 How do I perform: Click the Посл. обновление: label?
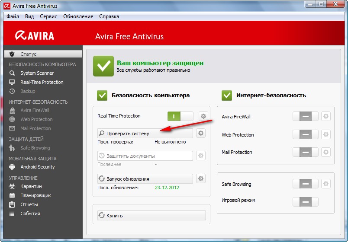click(x=118, y=188)
